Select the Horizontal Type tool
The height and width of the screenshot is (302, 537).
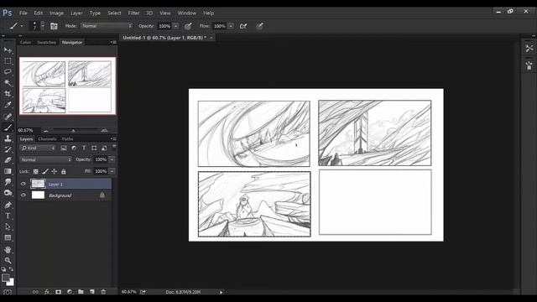coord(8,216)
